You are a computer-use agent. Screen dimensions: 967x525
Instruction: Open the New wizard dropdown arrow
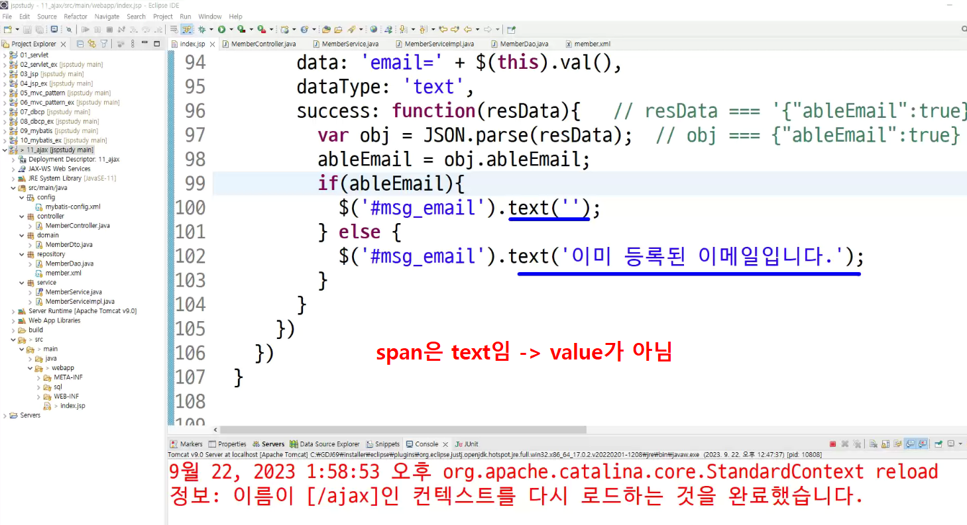click(17, 29)
